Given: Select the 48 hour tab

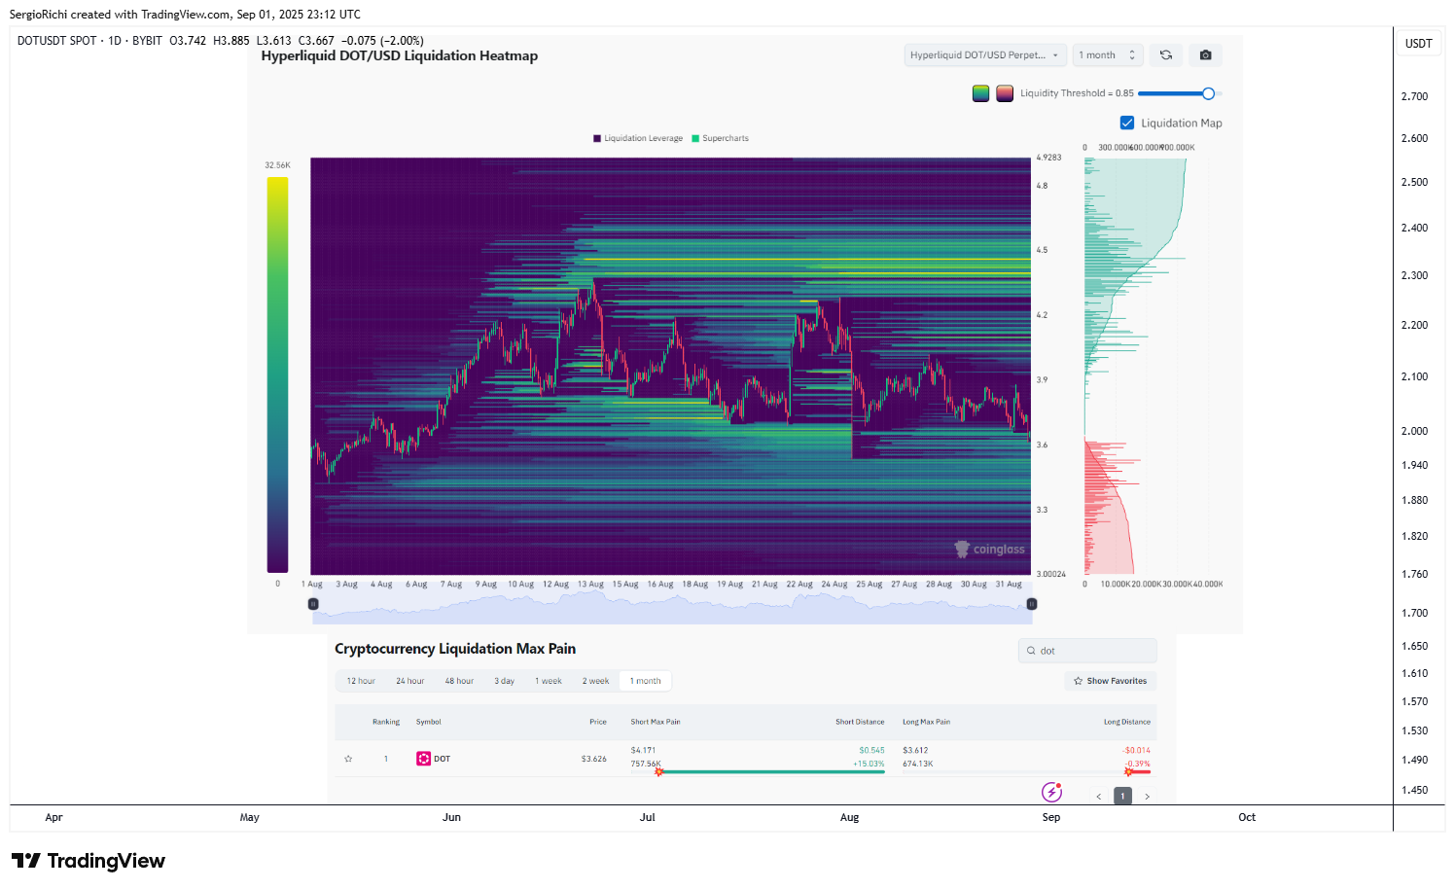Looking at the screenshot, I should tap(459, 681).
